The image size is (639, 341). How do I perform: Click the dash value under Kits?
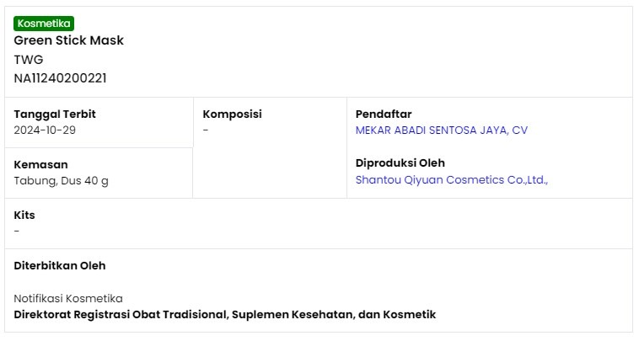[x=16, y=232]
